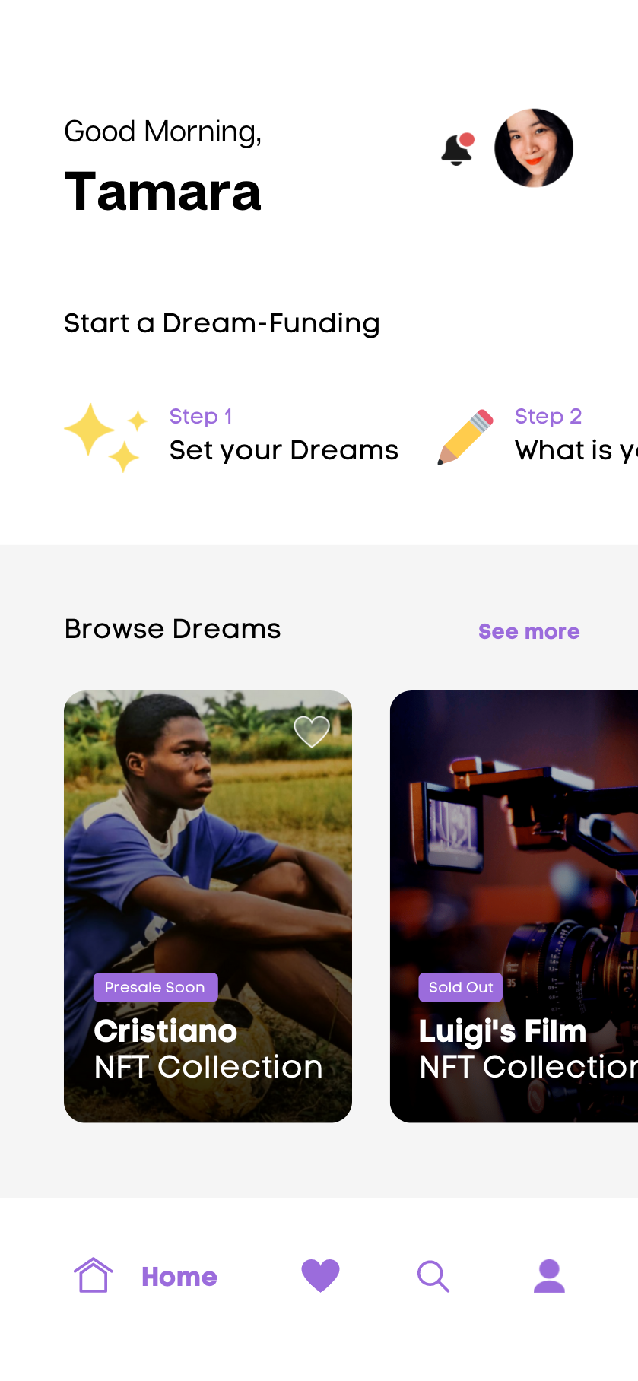Click the Browse Dreams heading
Viewport: 638px width, 1381px height.
click(x=173, y=629)
